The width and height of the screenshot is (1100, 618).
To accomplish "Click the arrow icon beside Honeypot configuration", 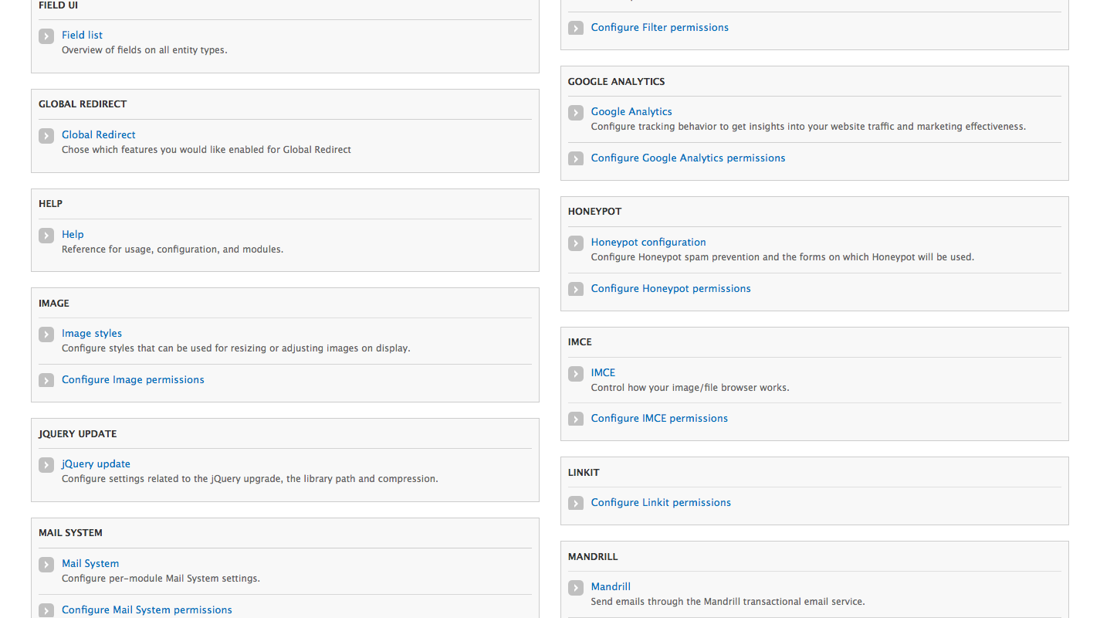I will click(x=576, y=243).
